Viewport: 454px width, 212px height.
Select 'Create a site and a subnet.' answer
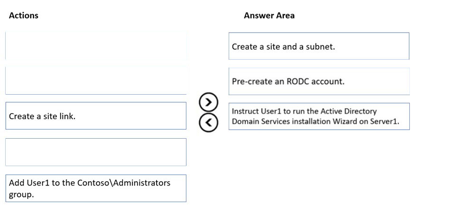coord(318,46)
